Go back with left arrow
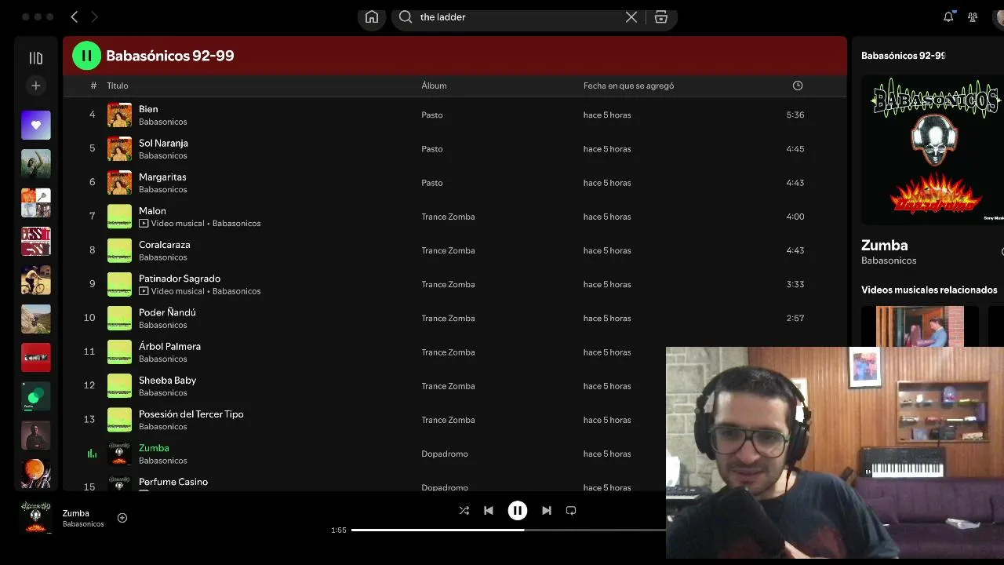Image resolution: width=1004 pixels, height=565 pixels. pos(75,16)
